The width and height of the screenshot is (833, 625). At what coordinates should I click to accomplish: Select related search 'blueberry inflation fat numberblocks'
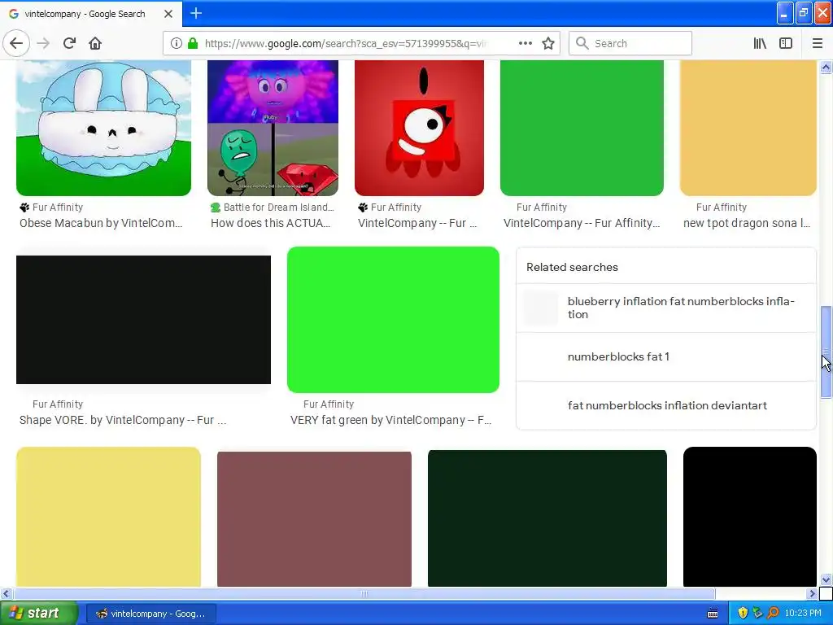666,308
